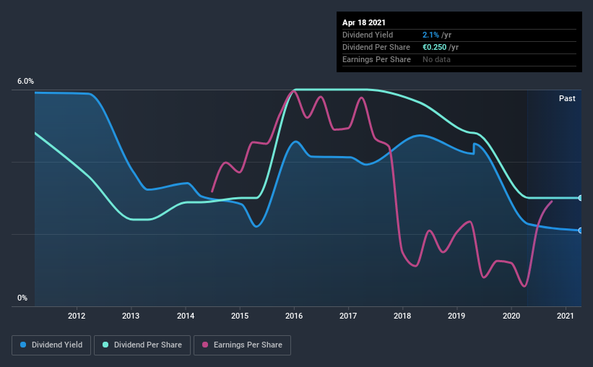This screenshot has width=593, height=367.
Task: Click the Dividend Yield line endpoint marker
Action: pyautogui.click(x=580, y=230)
